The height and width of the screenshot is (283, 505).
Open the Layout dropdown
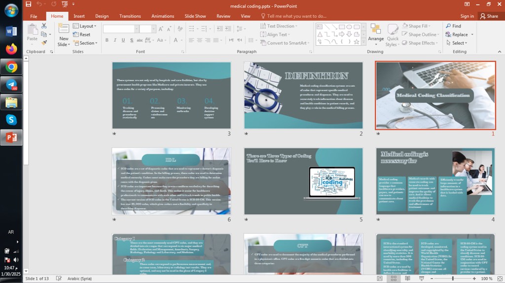coord(85,26)
